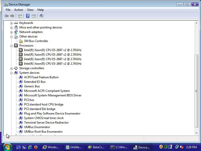Viewport: 201px width, 151px height.
Task: Click the PCI bus device icon
Action: (21, 100)
